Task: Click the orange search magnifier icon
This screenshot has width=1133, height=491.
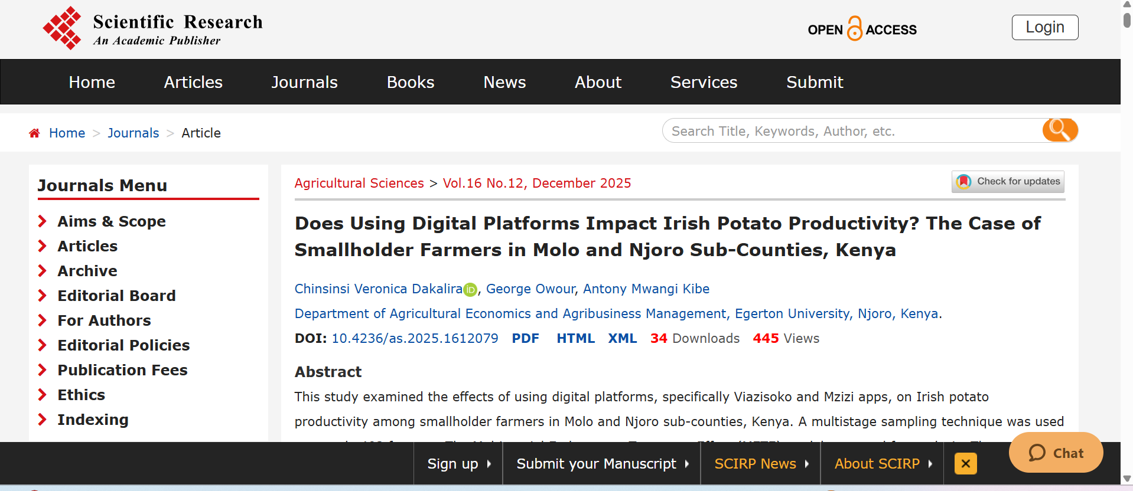Action: click(1060, 130)
